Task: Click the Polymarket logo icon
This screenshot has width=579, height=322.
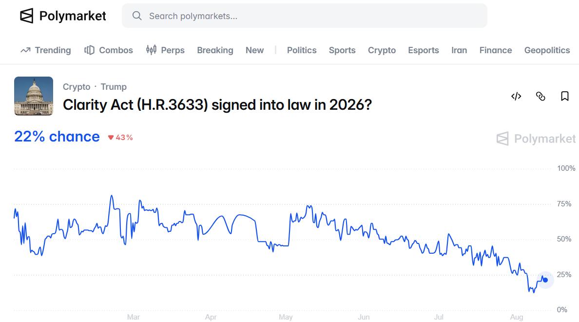Action: coord(27,16)
